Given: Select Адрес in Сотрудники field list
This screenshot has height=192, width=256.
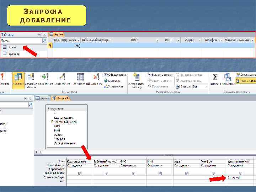Looking at the screenshot, I should [58, 135].
